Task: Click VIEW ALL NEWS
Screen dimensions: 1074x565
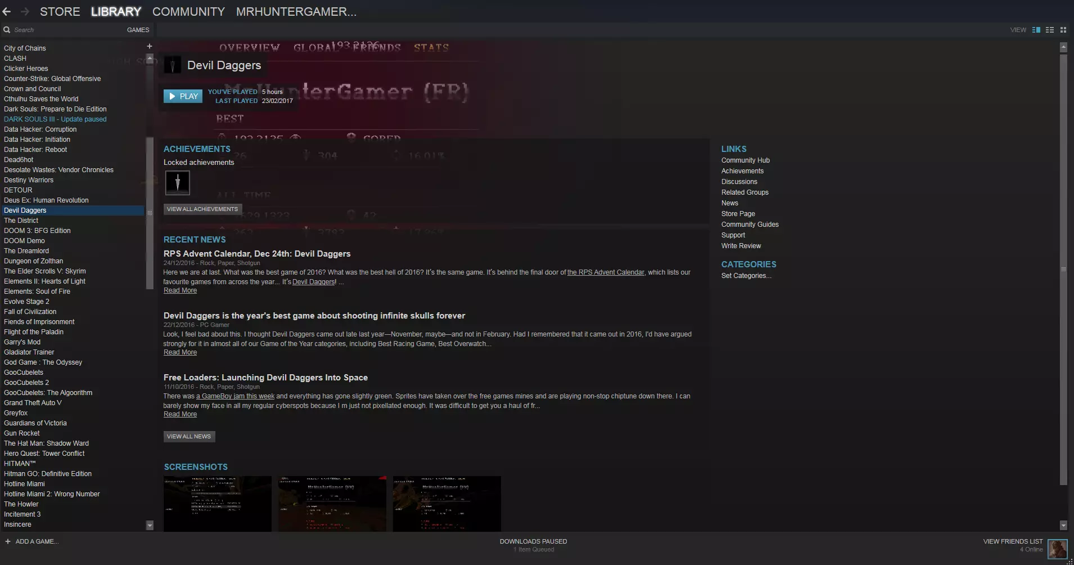Action: 189,437
